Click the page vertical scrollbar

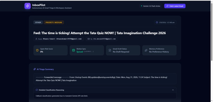coord(212,32)
